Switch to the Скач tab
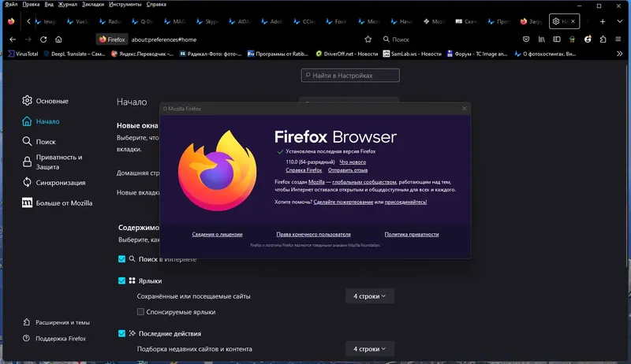This screenshot has width=631, height=364. [x=467, y=21]
